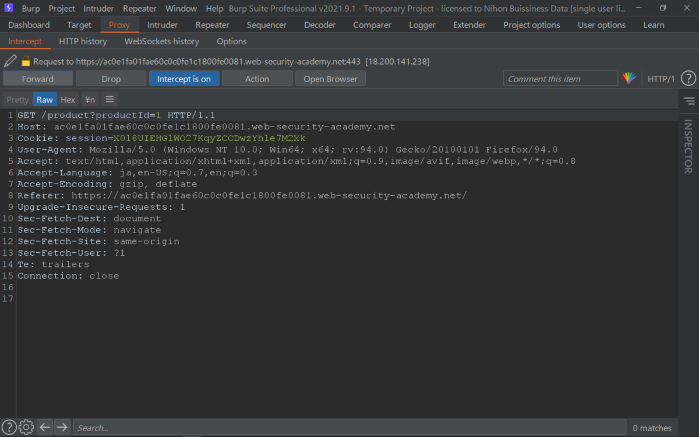
Task: Open the Project menu
Action: pos(62,8)
